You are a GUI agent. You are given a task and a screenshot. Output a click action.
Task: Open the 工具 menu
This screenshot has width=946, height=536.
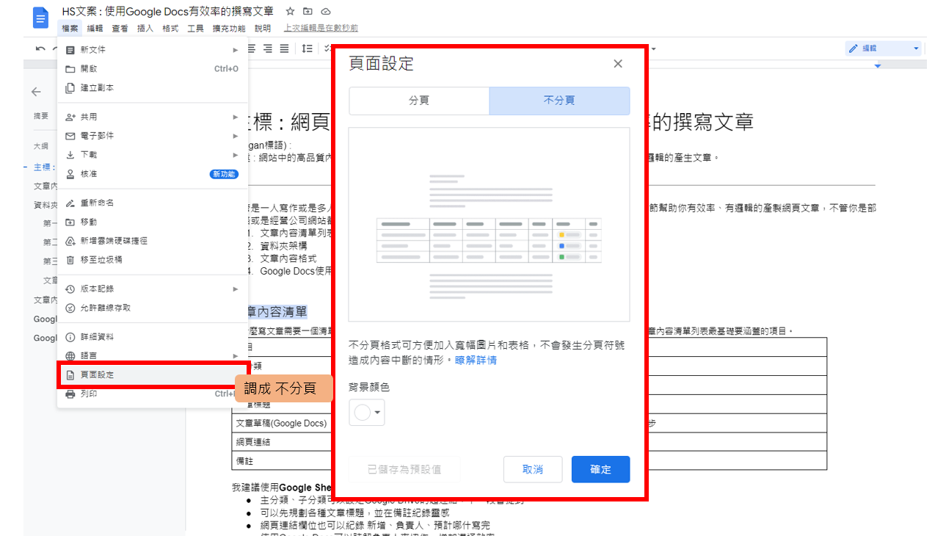195,29
